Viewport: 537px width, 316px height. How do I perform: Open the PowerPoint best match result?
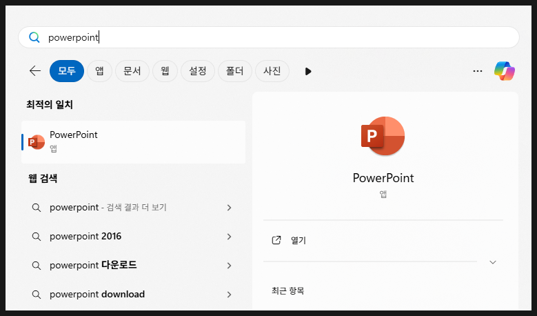pos(133,142)
